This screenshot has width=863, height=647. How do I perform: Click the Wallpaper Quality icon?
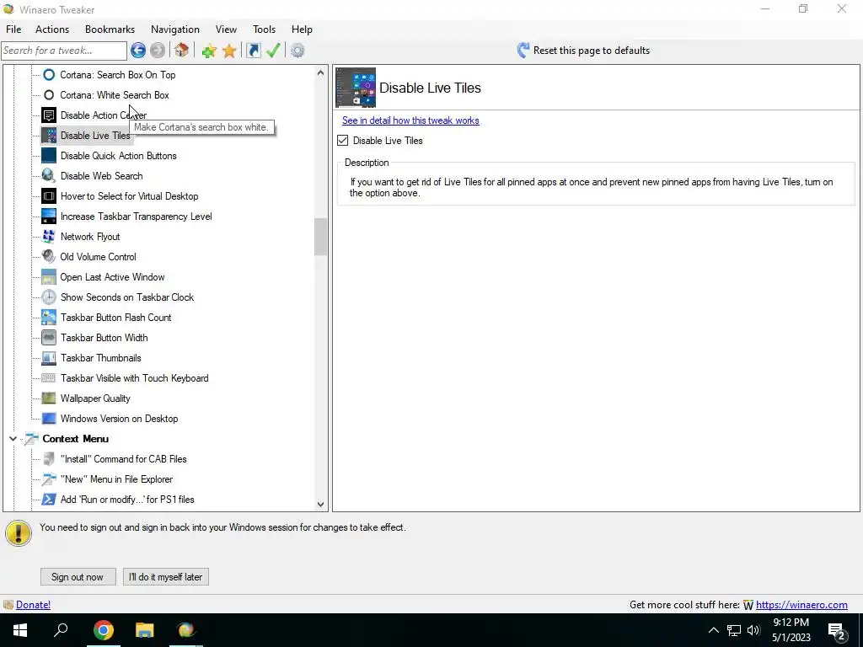click(49, 398)
